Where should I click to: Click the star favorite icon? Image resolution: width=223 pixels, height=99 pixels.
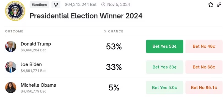point(211,5)
